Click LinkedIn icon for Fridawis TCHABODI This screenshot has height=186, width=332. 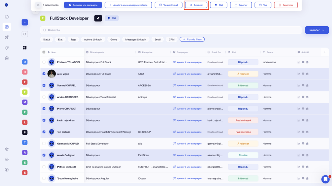pyautogui.click(x=299, y=62)
